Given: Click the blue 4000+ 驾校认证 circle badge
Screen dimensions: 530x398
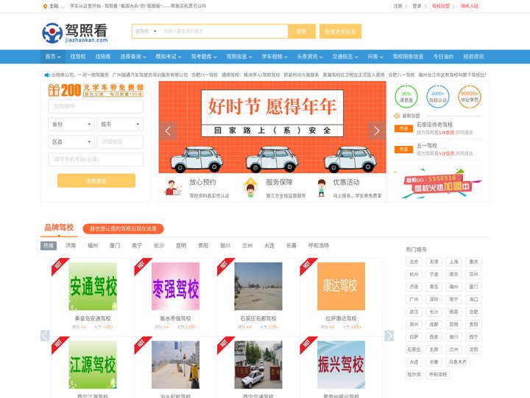Looking at the screenshot, I should pyautogui.click(x=438, y=97).
